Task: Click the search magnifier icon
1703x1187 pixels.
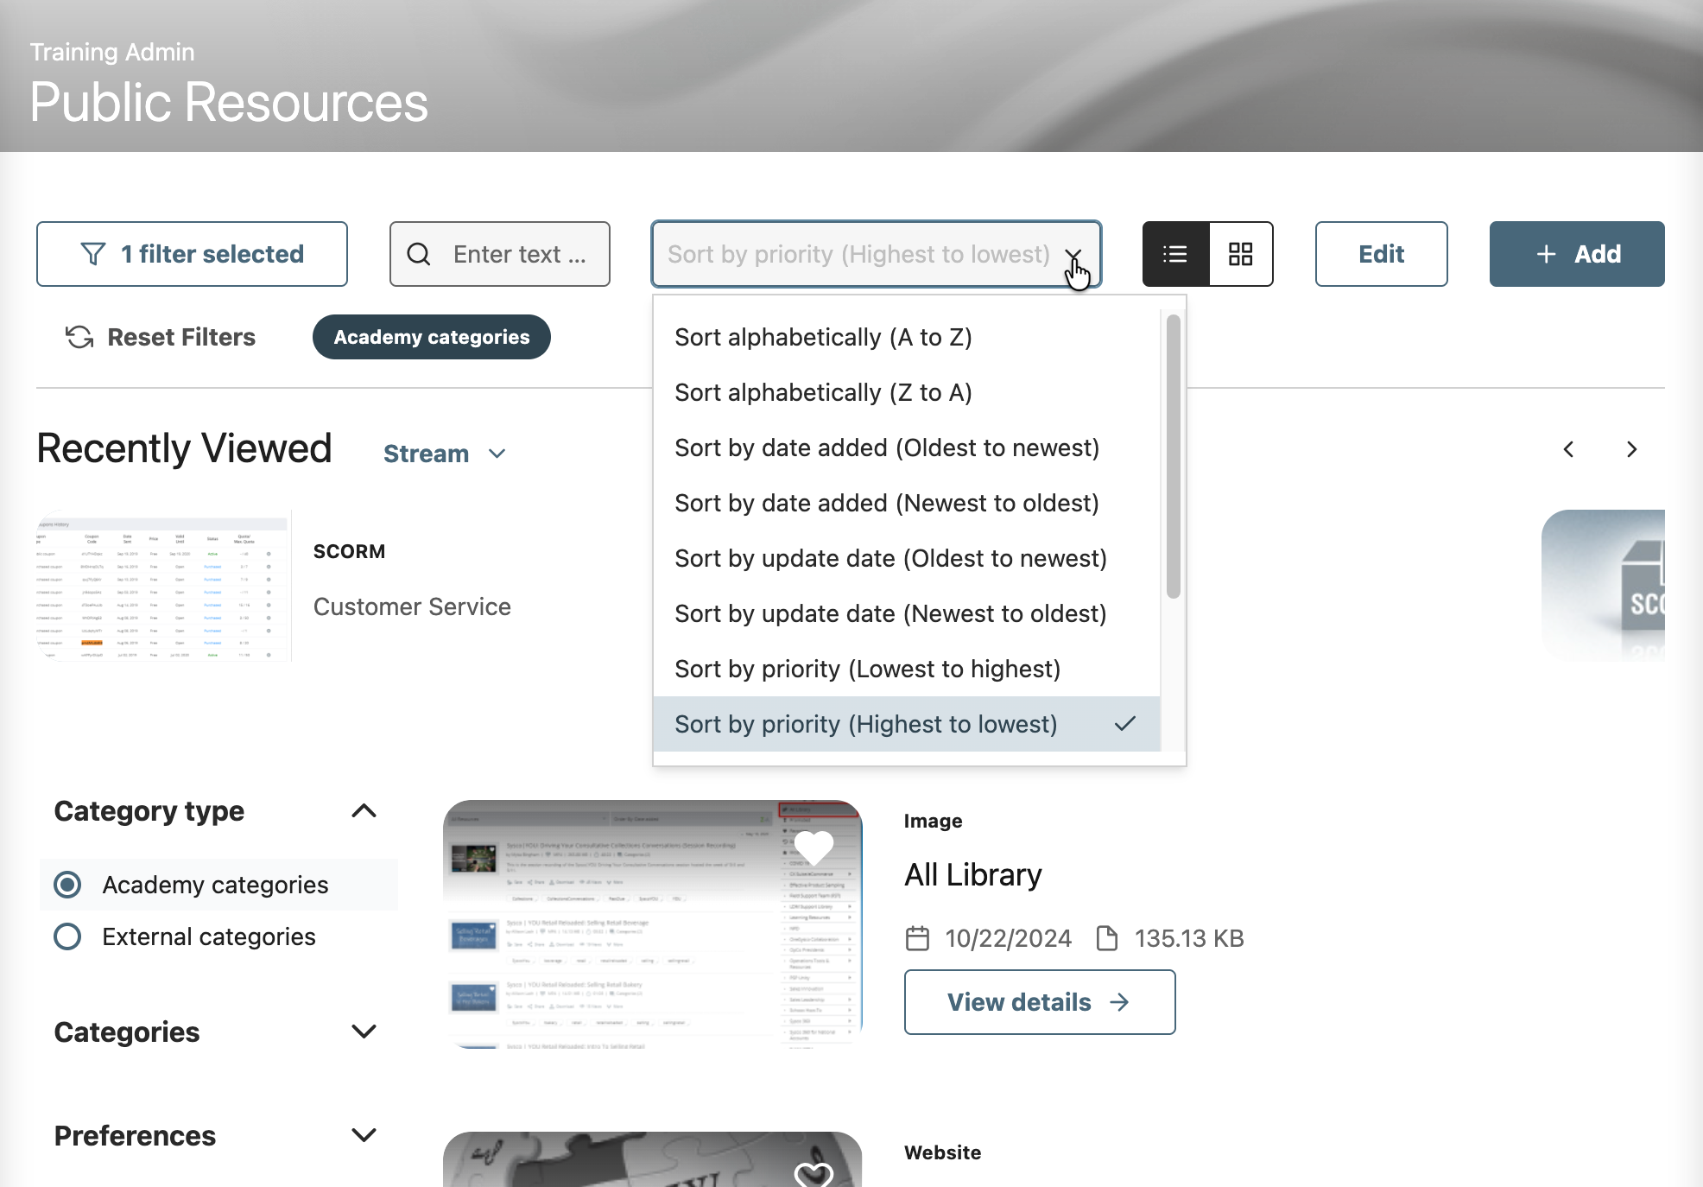Action: pyautogui.click(x=419, y=254)
